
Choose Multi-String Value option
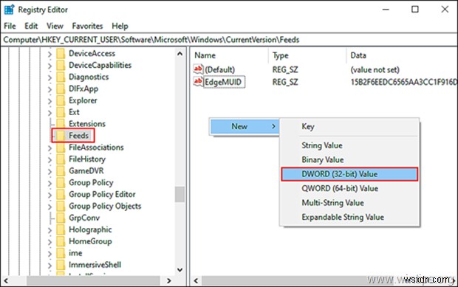349,203
